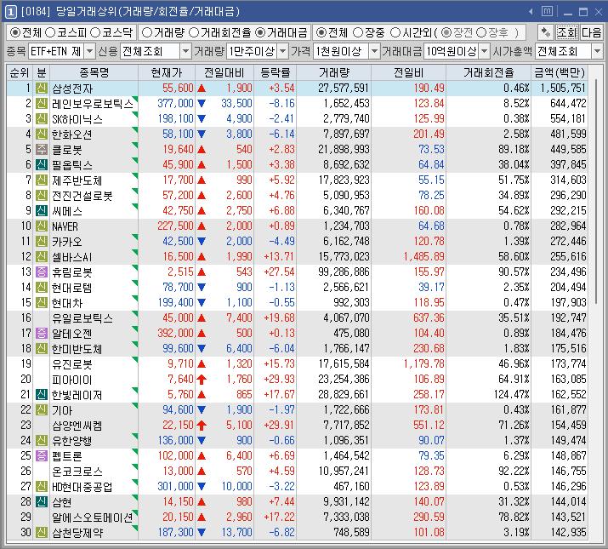Click the 신 badge next to NAVER
This screenshot has height=549, width=608.
[42, 226]
